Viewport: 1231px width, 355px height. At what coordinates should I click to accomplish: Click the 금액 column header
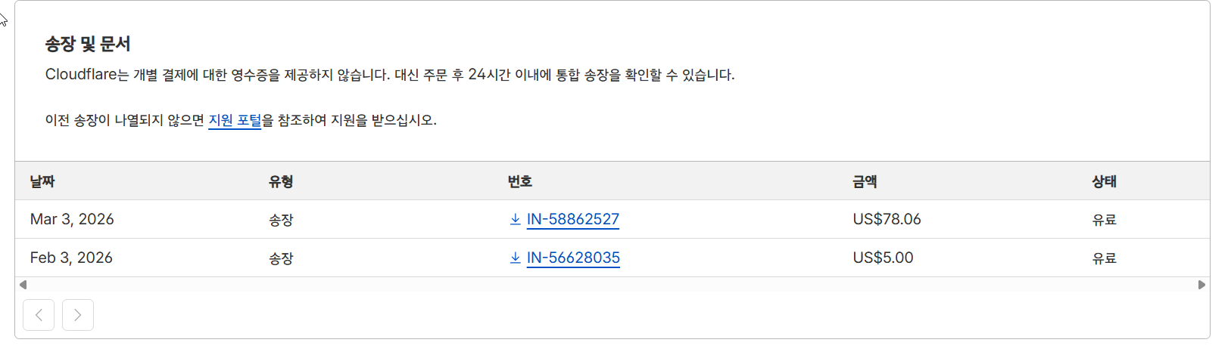pyautogui.click(x=865, y=181)
